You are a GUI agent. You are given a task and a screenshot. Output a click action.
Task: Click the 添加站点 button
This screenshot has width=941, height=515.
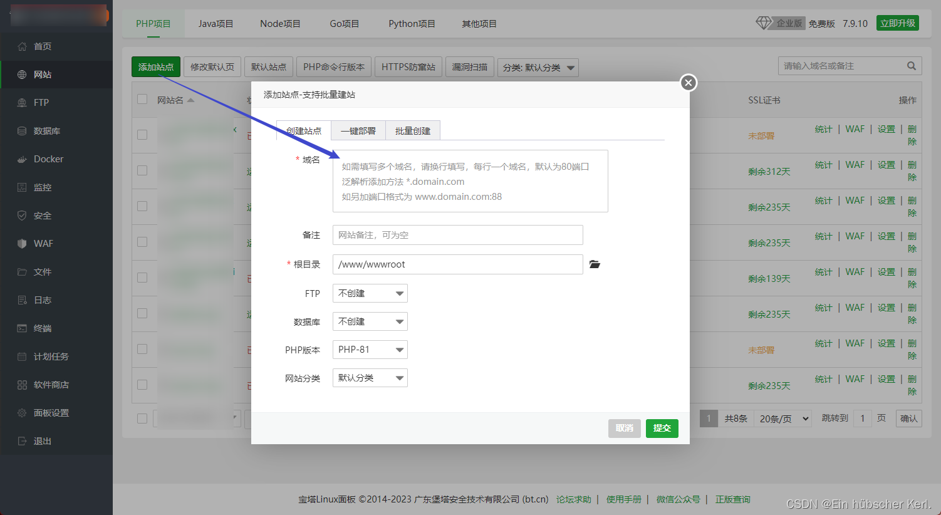tap(156, 67)
